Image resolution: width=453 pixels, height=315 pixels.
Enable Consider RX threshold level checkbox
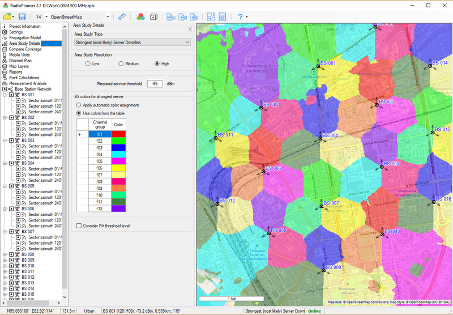pos(79,226)
